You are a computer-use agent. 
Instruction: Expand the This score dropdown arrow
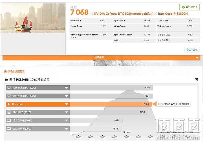(x=67, y=104)
